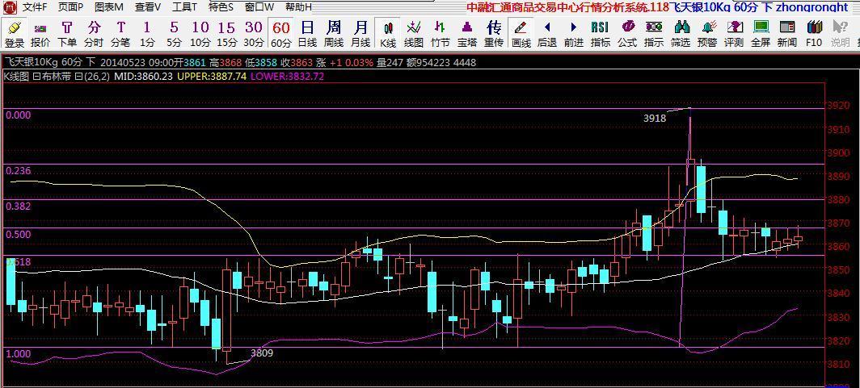Toggle the 画线 drawing tool
860x388 pixels.
tap(521, 33)
